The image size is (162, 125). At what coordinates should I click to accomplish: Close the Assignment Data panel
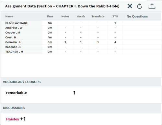[130, 6]
